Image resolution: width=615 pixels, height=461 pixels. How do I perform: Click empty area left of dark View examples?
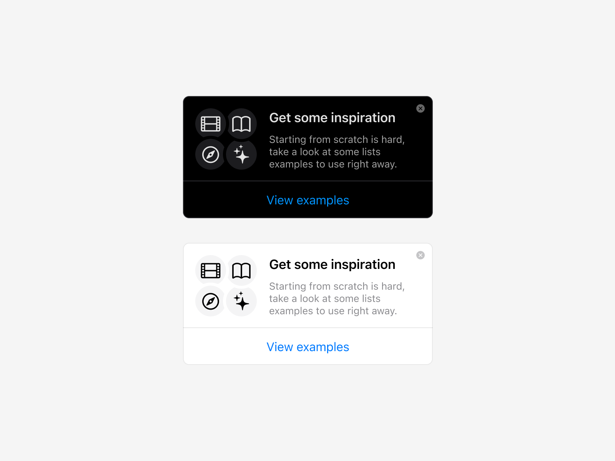(225, 200)
